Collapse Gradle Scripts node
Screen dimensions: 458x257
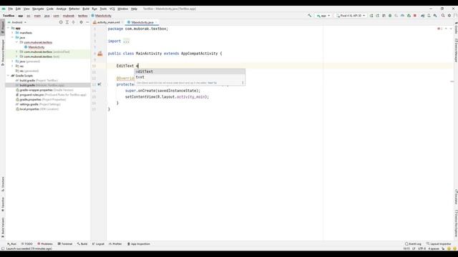point(8,76)
